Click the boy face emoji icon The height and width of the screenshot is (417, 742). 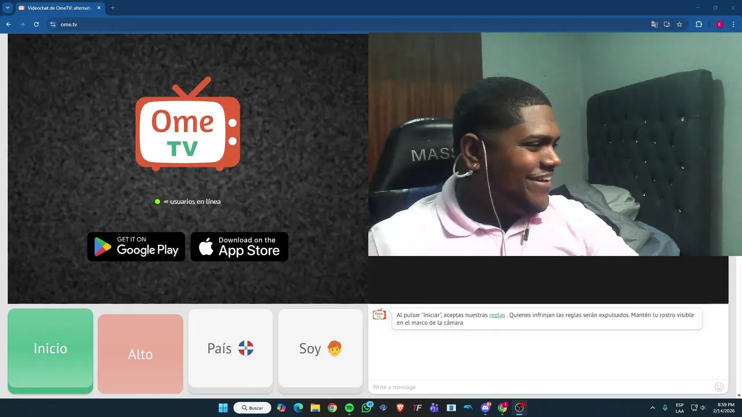coord(334,348)
